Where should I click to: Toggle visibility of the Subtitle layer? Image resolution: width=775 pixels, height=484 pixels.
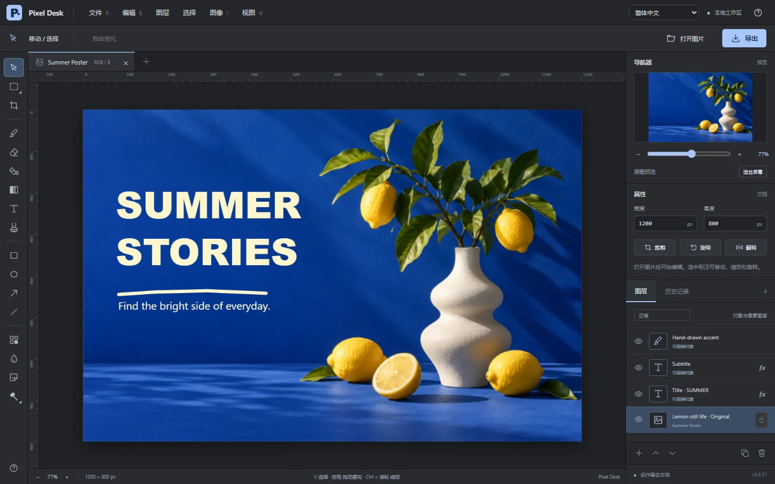pos(638,367)
